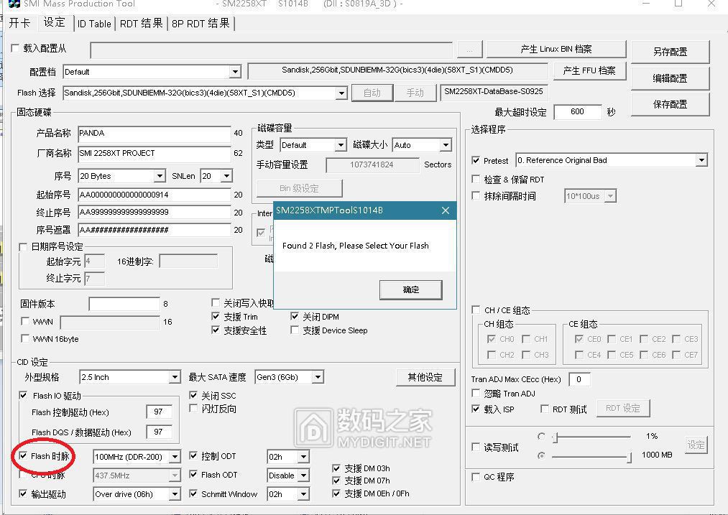This screenshot has width=728, height=515.
Task: Click 产生 FFU 档案 button
Action: (589, 71)
